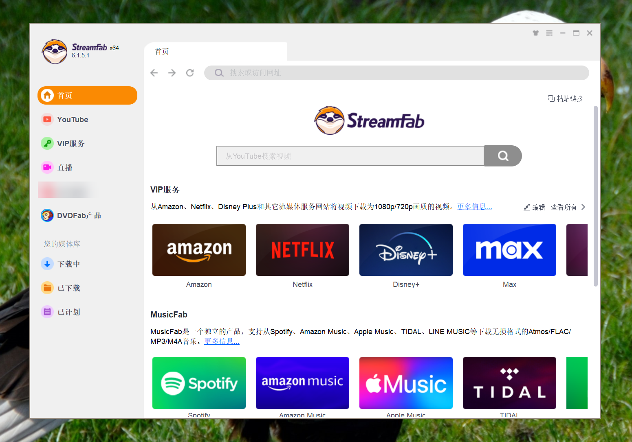Image resolution: width=632 pixels, height=442 pixels.
Task: Click the vertical page scrollbar
Action: (x=595, y=196)
